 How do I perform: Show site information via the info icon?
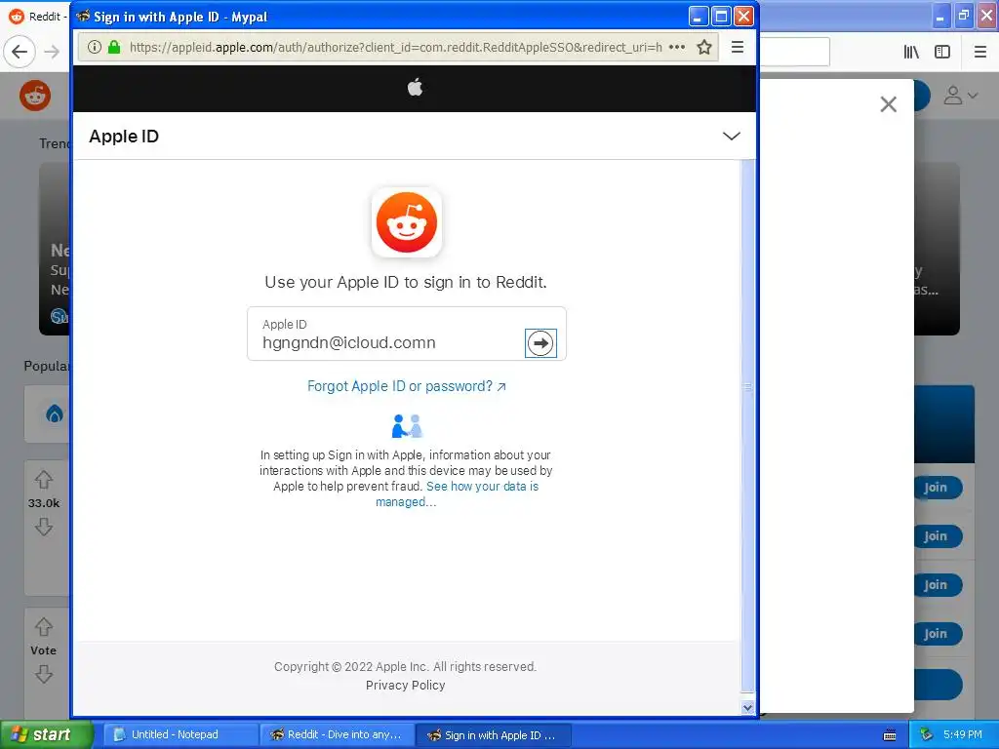tap(95, 47)
